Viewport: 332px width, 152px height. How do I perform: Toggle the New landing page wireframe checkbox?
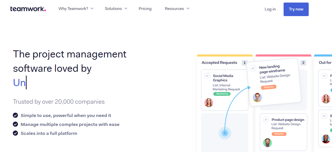click(253, 68)
